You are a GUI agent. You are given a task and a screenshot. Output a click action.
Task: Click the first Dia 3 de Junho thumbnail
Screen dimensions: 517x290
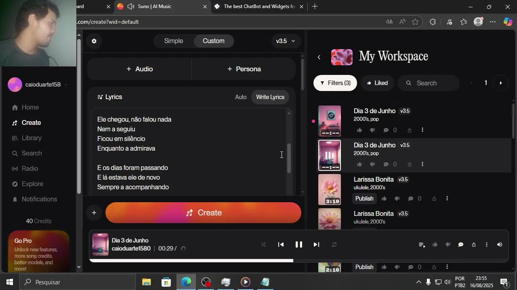[330, 121]
